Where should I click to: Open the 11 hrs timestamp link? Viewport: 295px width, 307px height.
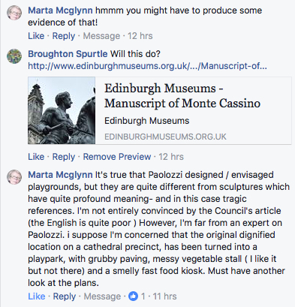pyautogui.click(x=164, y=296)
